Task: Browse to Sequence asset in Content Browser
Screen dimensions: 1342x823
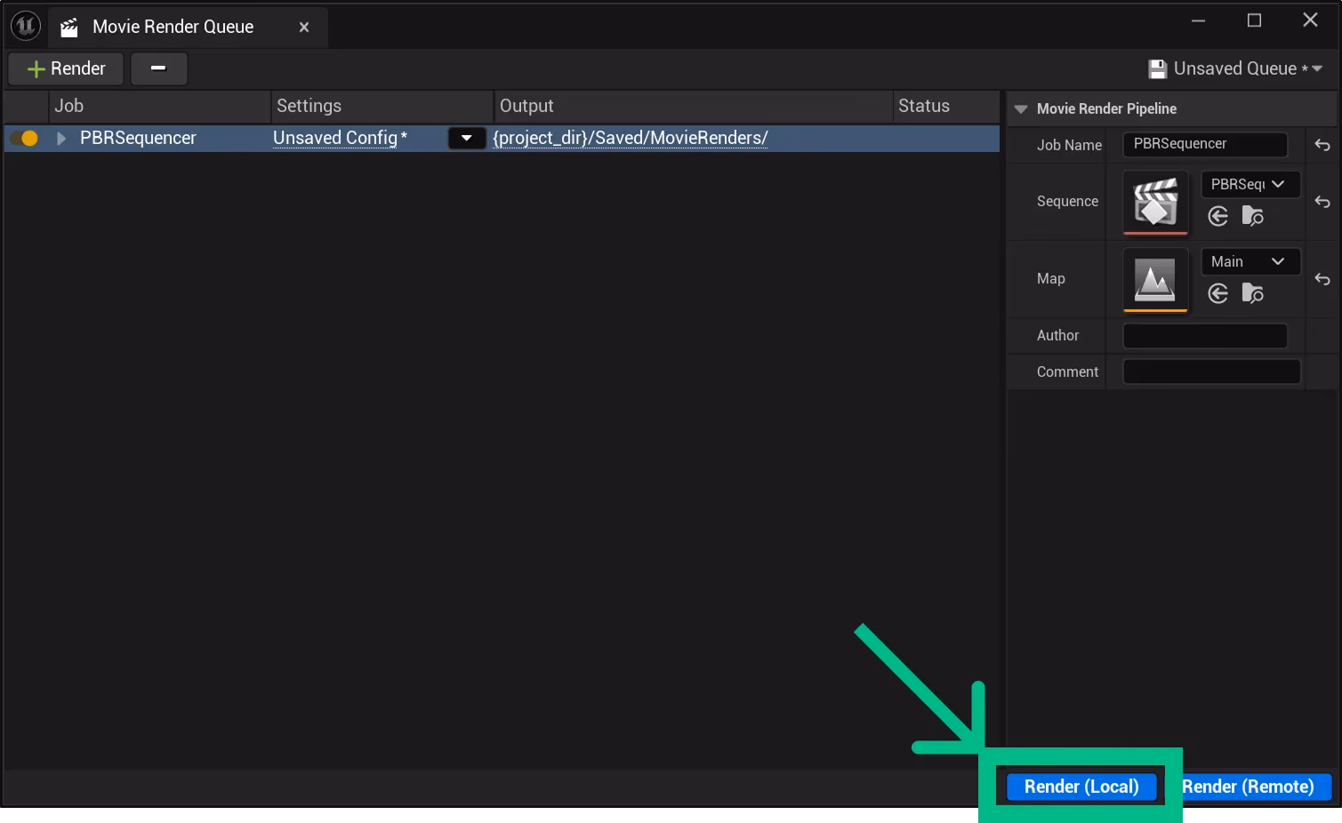Action: pos(1252,216)
